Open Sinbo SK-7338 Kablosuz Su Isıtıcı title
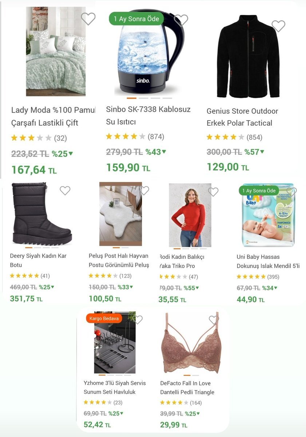 click(148, 116)
